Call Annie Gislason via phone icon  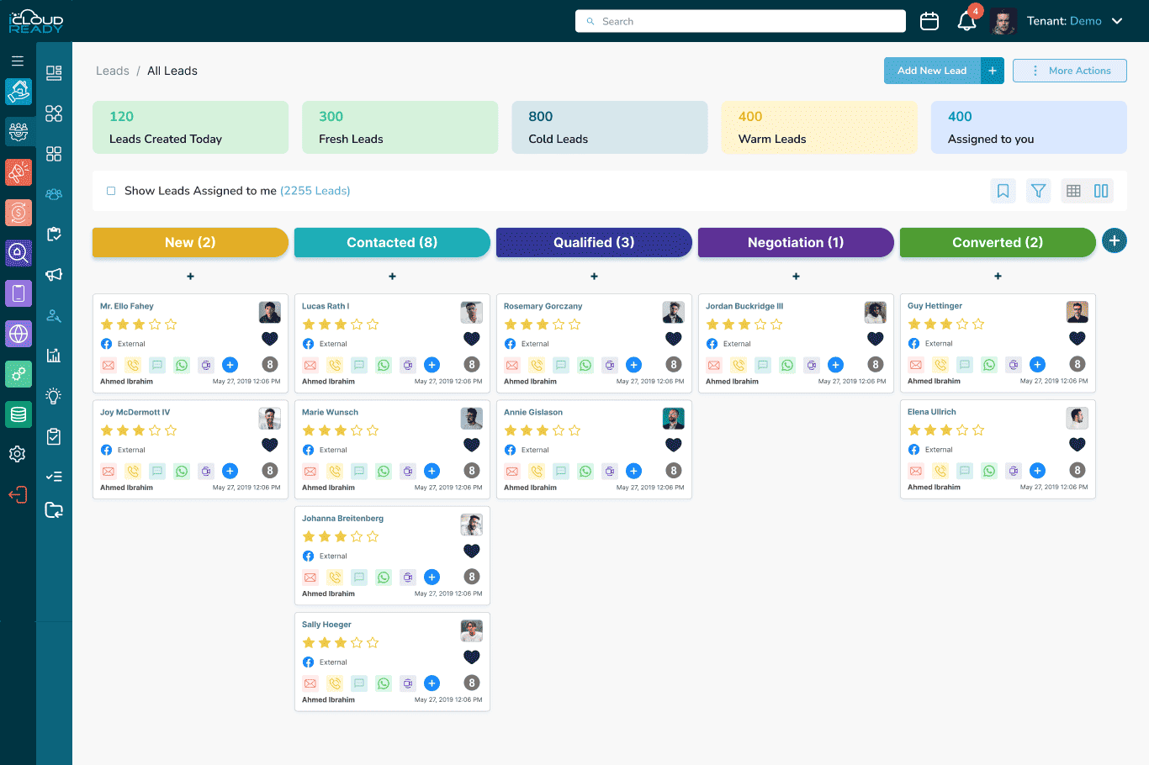[x=537, y=471]
